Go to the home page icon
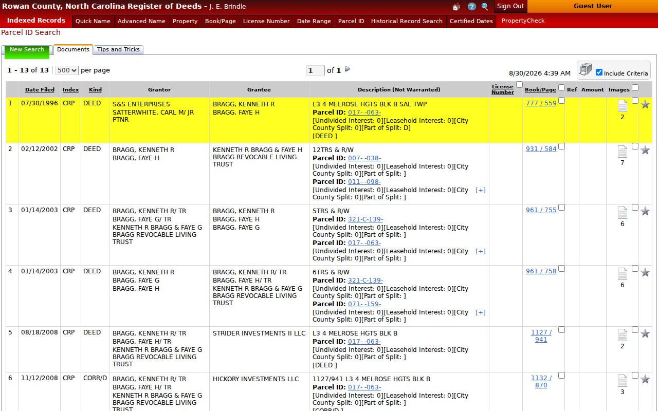Image resolution: width=658 pixels, height=411 pixels. click(456, 7)
